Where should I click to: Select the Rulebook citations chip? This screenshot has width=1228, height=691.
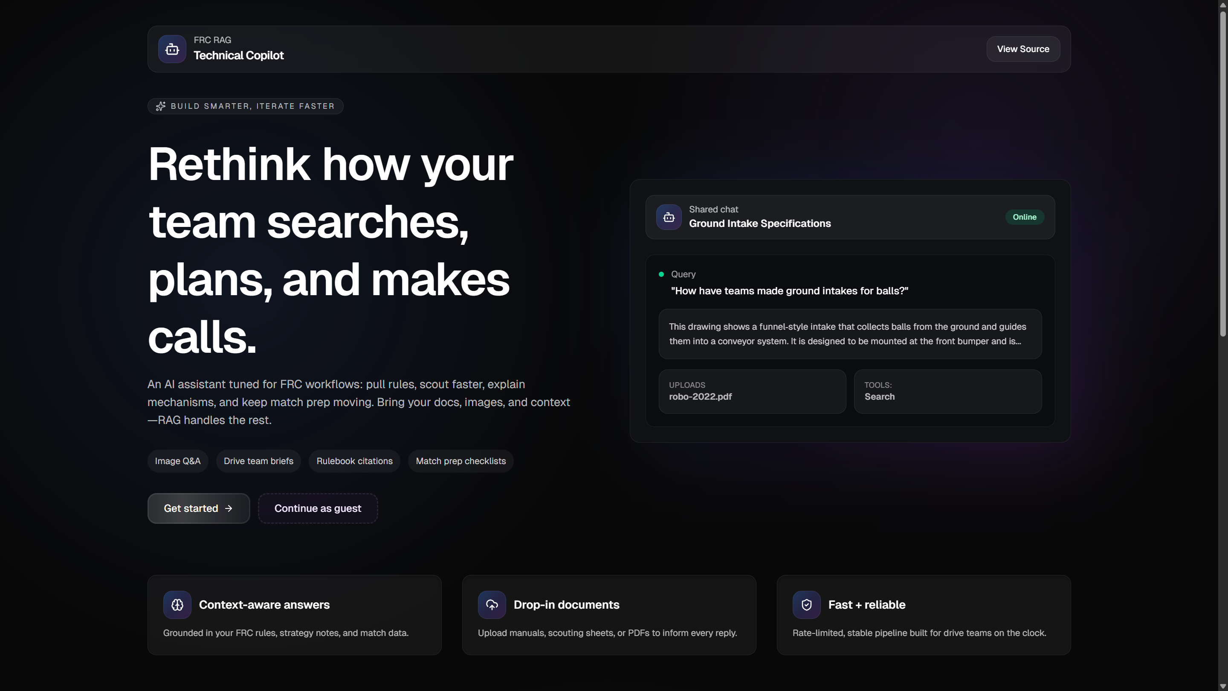[355, 461]
